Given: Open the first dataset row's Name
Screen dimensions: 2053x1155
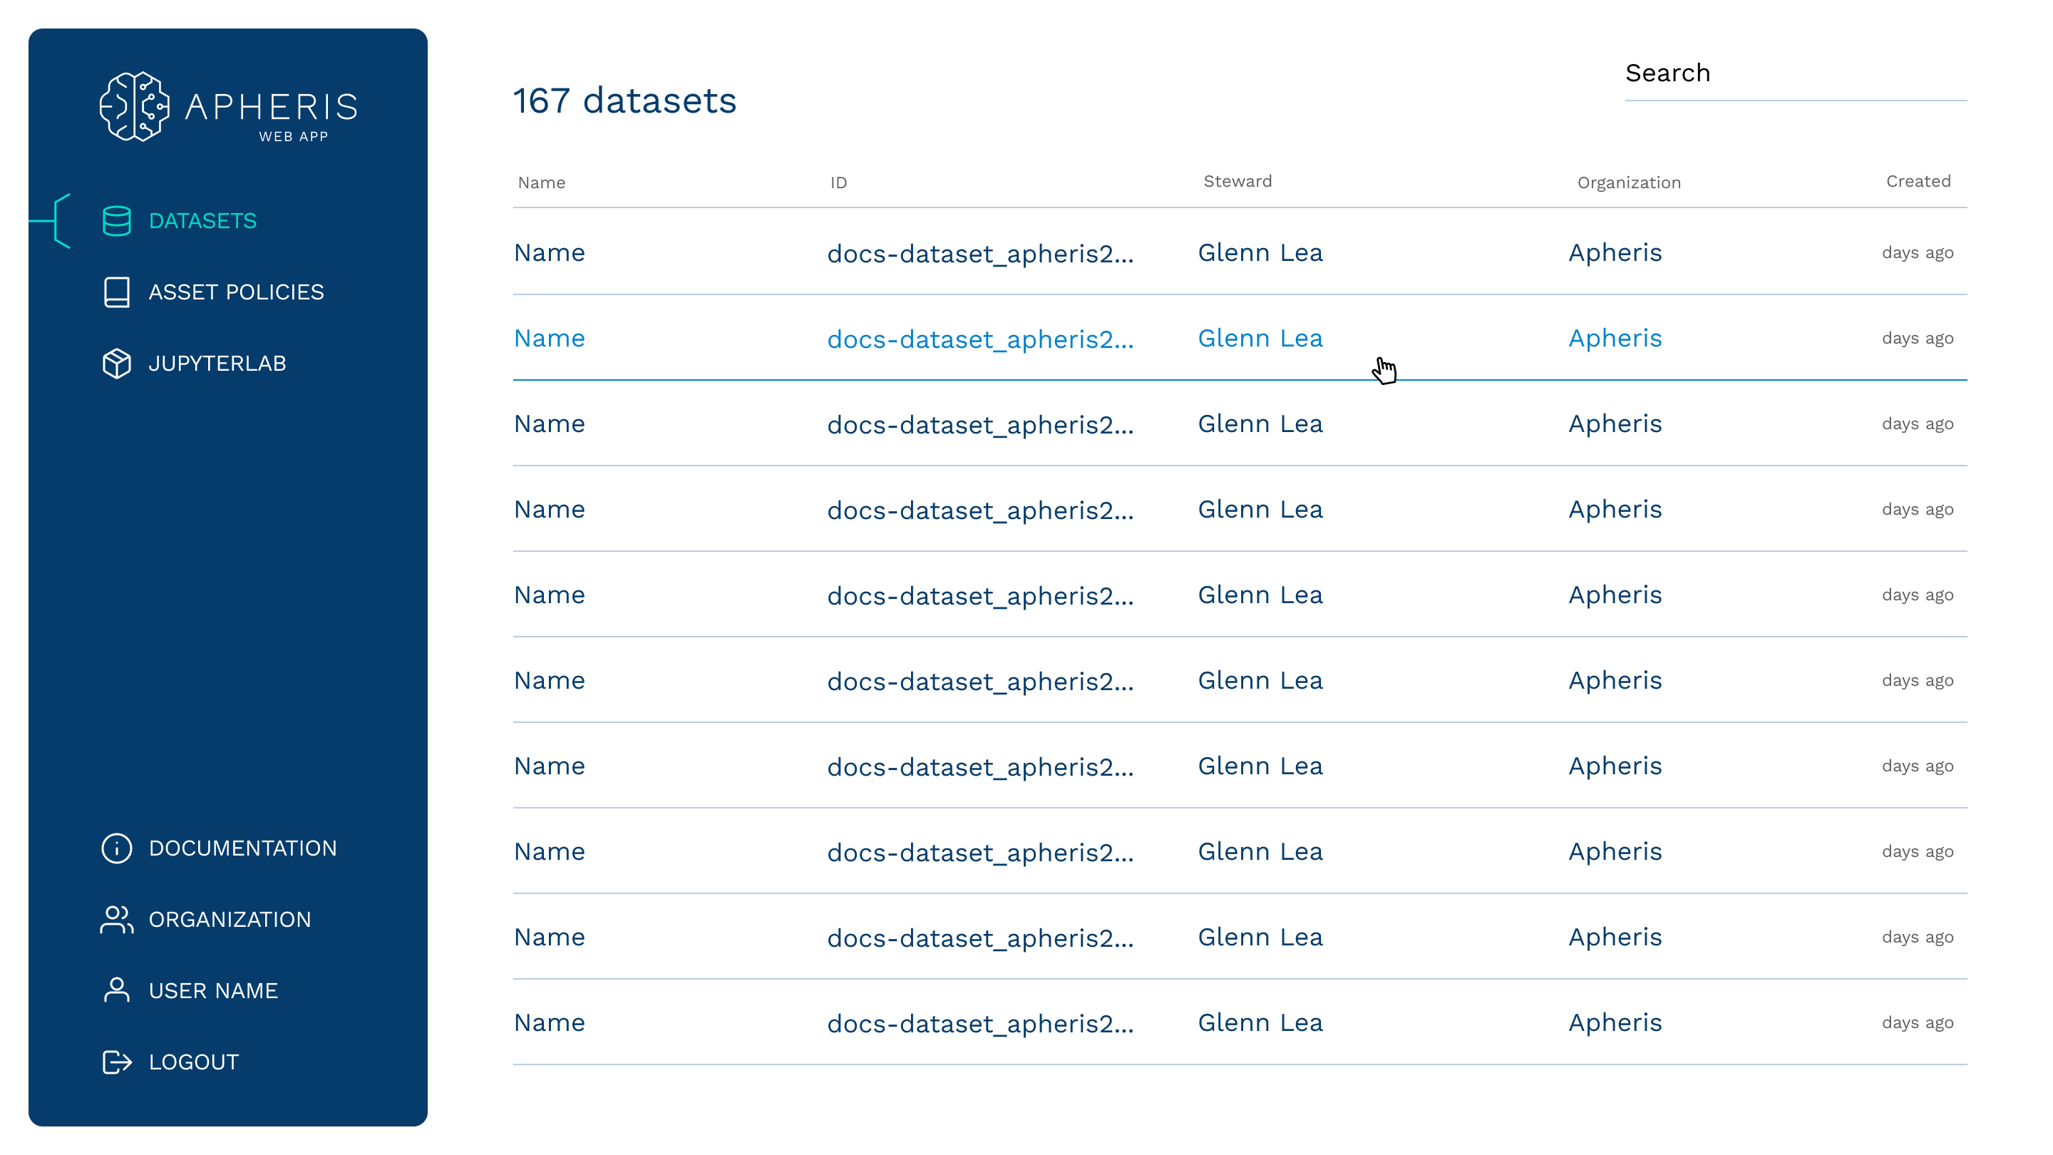Looking at the screenshot, I should pos(549,252).
